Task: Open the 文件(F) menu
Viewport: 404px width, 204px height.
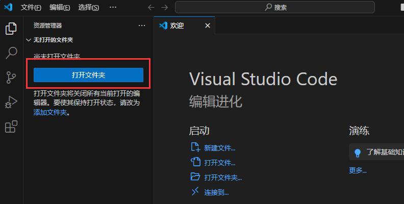Action: pyautogui.click(x=31, y=7)
